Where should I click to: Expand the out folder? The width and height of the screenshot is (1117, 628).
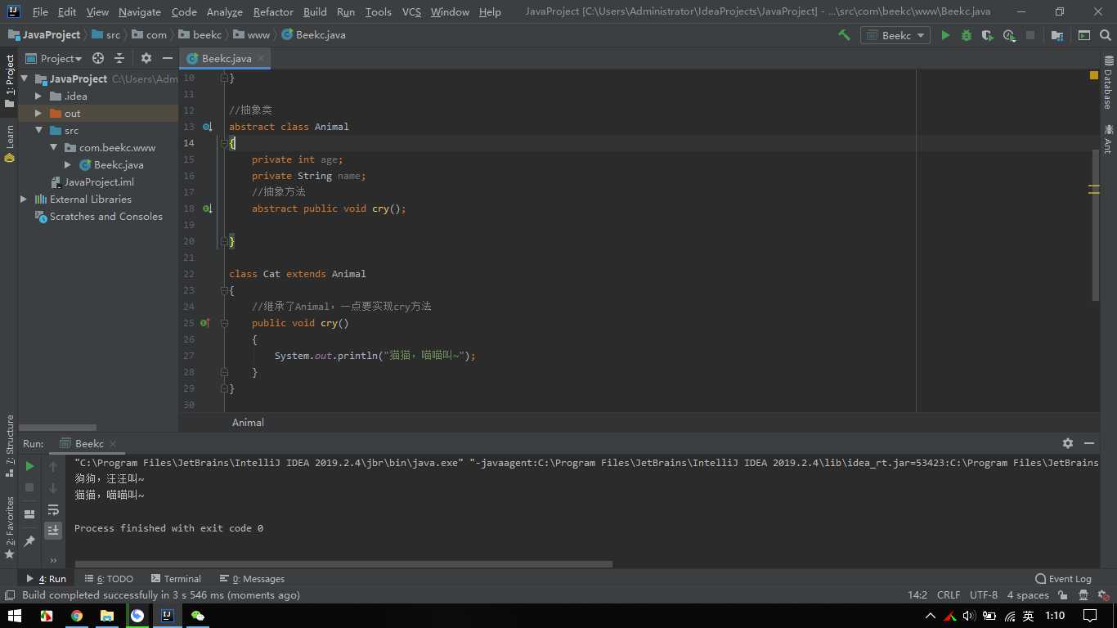pyautogui.click(x=38, y=113)
